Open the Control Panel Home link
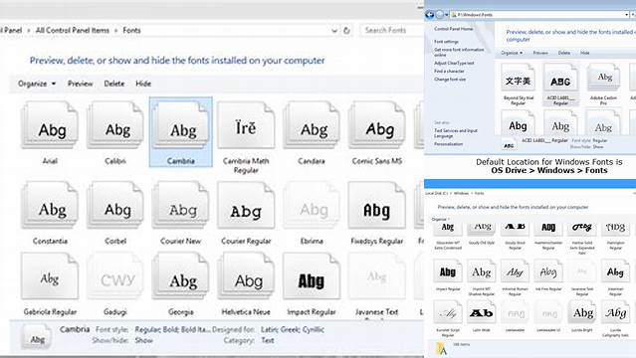This screenshot has width=636, height=358. tap(454, 29)
